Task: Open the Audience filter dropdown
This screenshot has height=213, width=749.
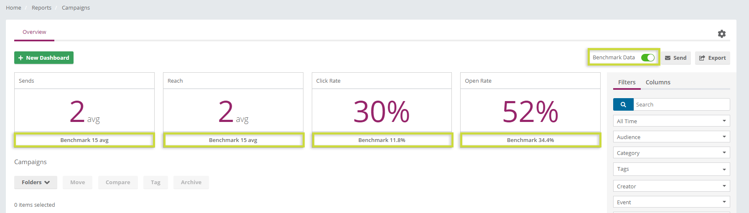Action: coord(672,137)
